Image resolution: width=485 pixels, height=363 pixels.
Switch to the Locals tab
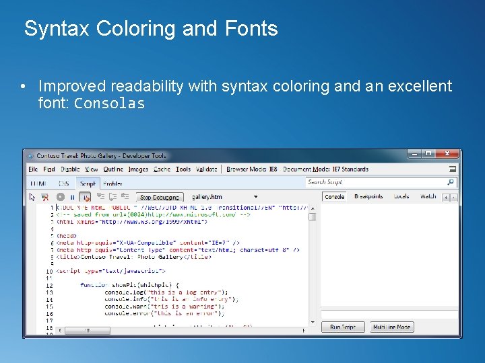click(401, 196)
